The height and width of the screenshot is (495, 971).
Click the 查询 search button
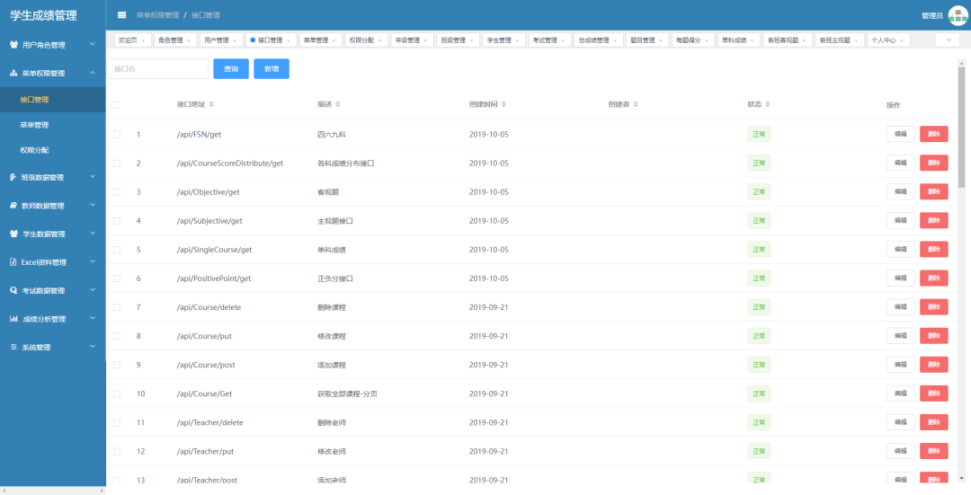(231, 68)
